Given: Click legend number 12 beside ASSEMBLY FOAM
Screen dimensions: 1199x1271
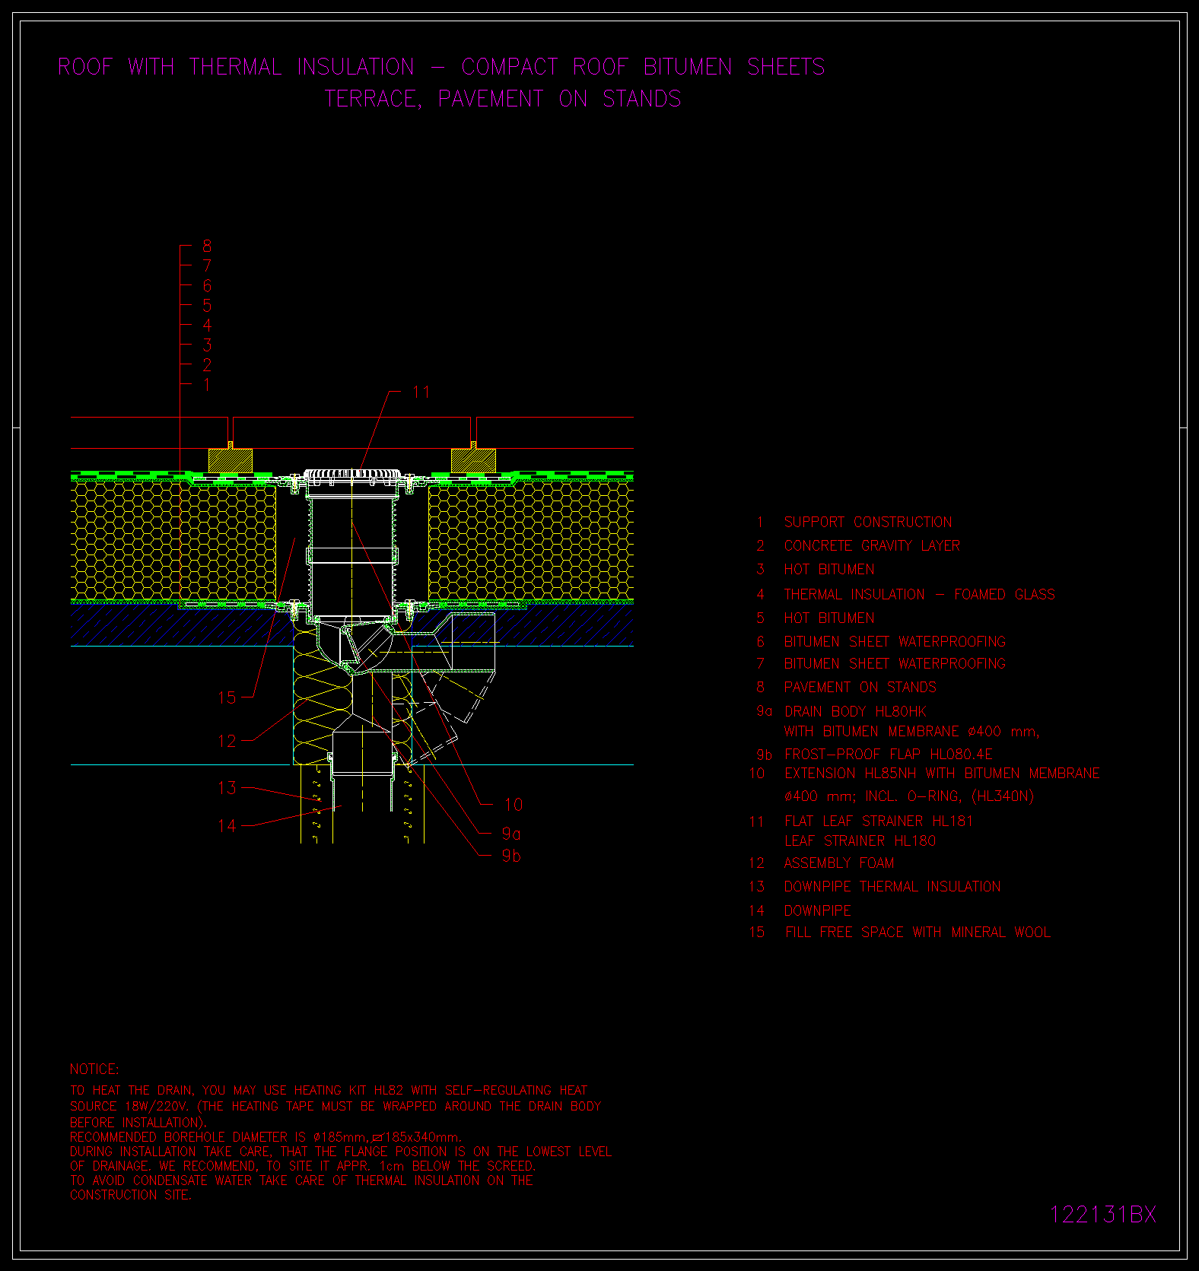Looking at the screenshot, I should pos(756,863).
